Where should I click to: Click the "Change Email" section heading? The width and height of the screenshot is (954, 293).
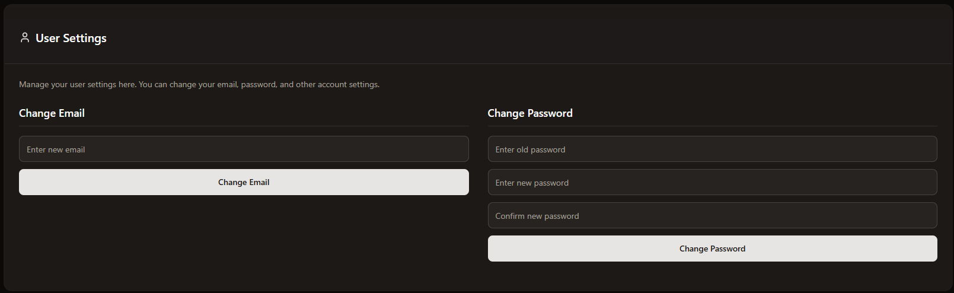pos(52,113)
